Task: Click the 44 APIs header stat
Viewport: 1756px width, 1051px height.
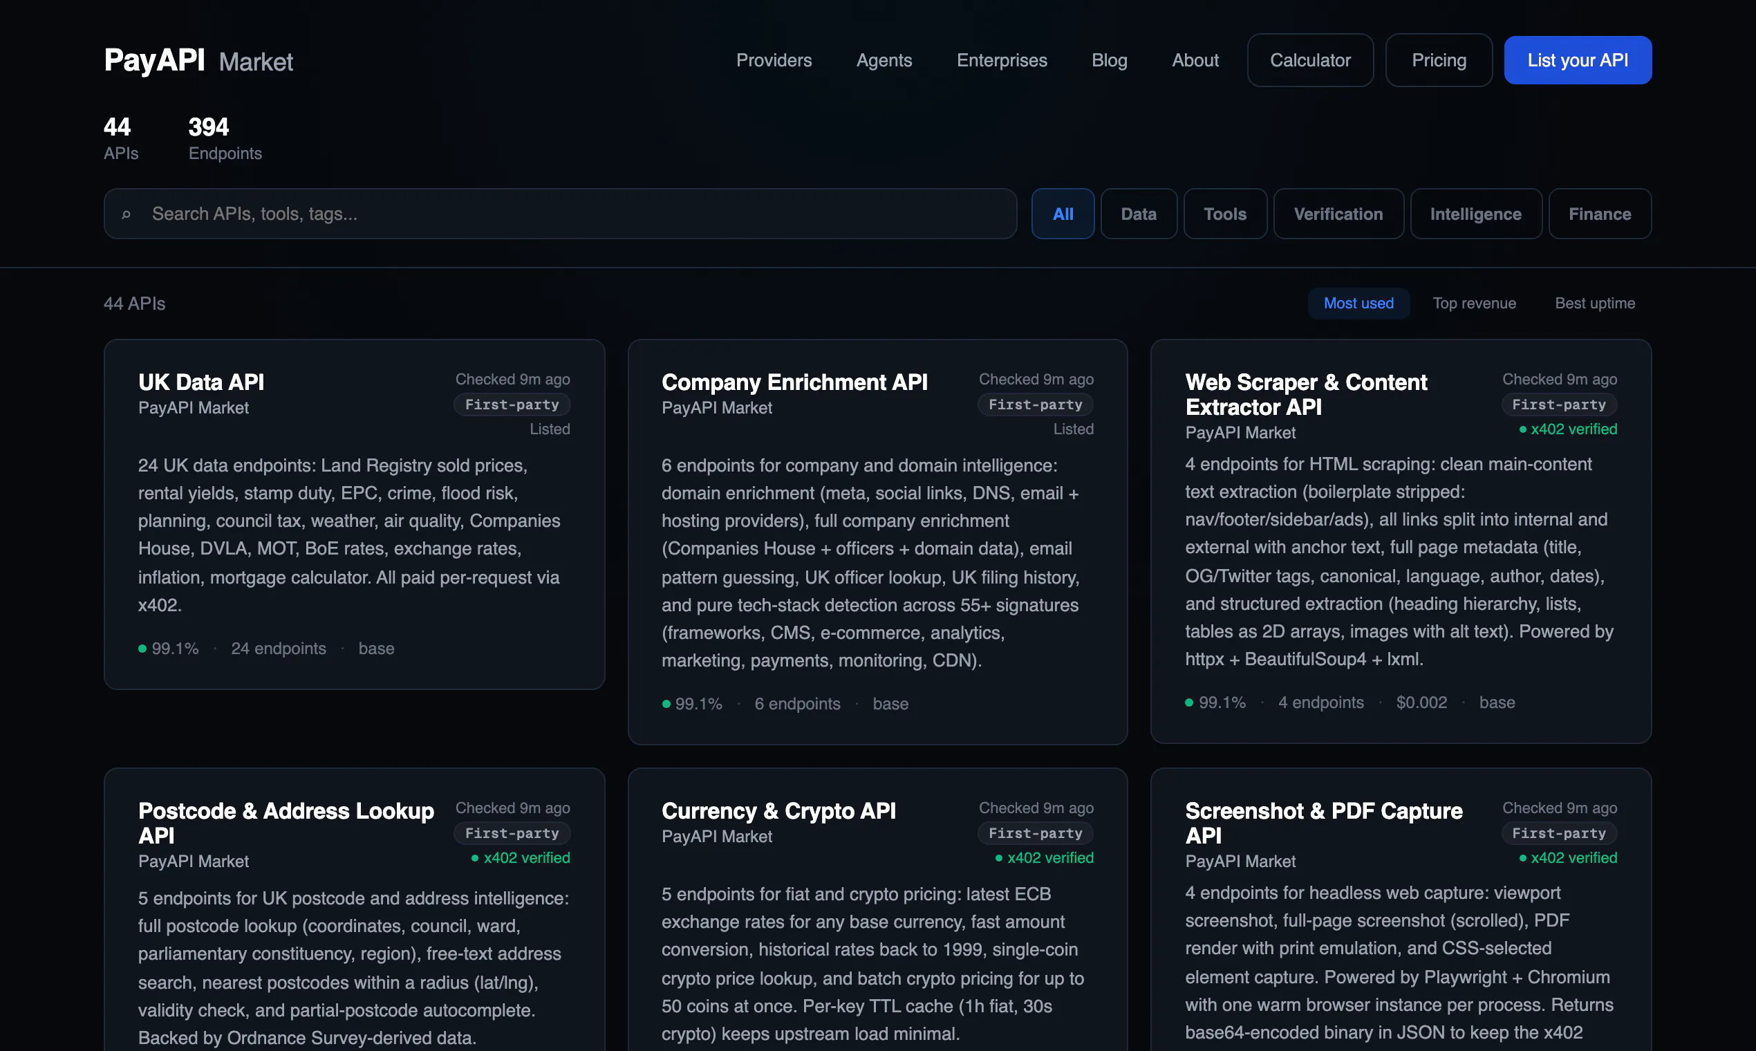Action: (120, 138)
